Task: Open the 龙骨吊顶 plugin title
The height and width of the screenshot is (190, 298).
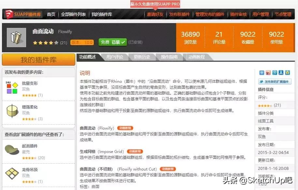Action: pyautogui.click(x=30, y=170)
